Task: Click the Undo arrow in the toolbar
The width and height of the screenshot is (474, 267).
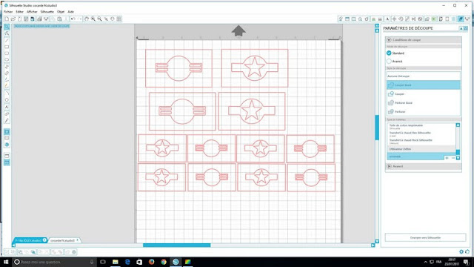Action: (x=73, y=19)
